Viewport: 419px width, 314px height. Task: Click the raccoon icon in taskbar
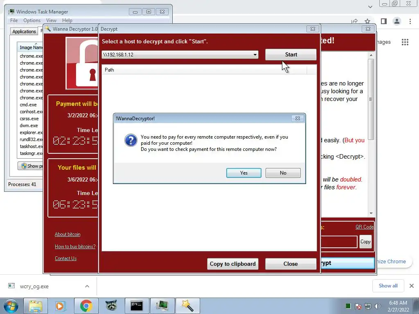click(x=111, y=306)
